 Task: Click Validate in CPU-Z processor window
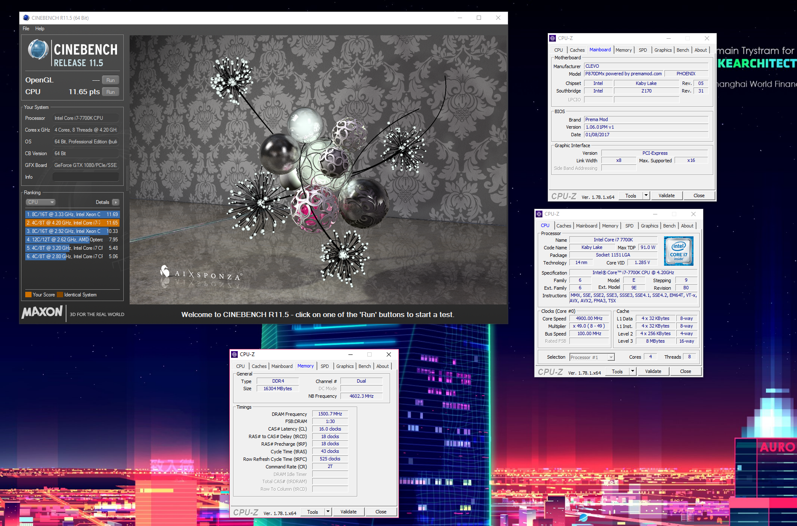(x=653, y=371)
